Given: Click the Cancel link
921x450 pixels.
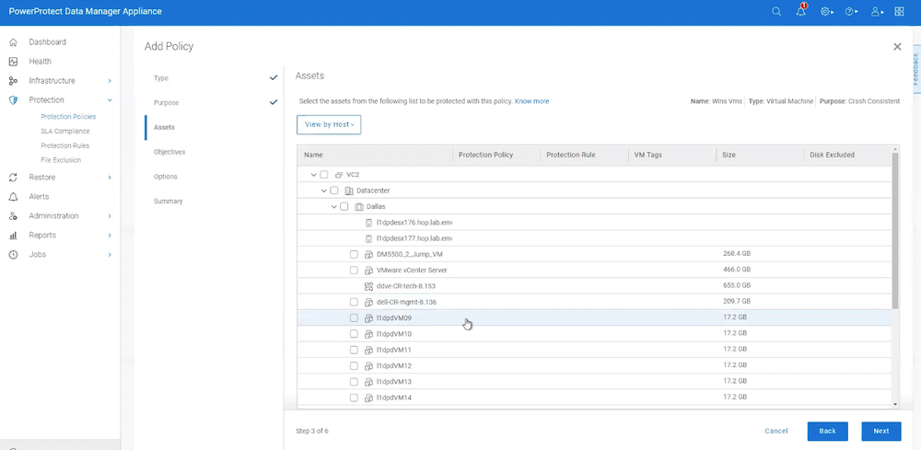Looking at the screenshot, I should (775, 432).
